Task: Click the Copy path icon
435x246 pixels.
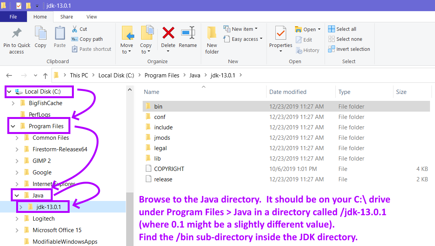Action: 84,38
